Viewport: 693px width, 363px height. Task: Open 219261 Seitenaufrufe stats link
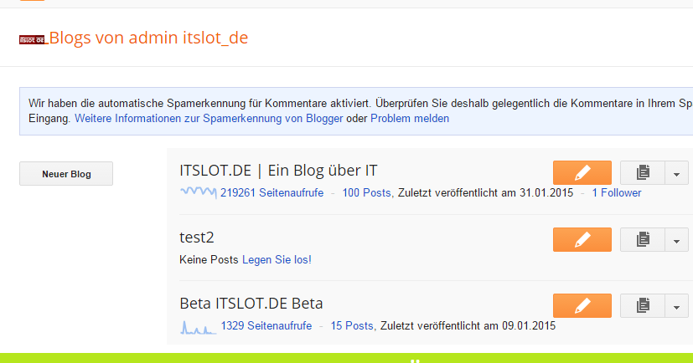point(272,192)
